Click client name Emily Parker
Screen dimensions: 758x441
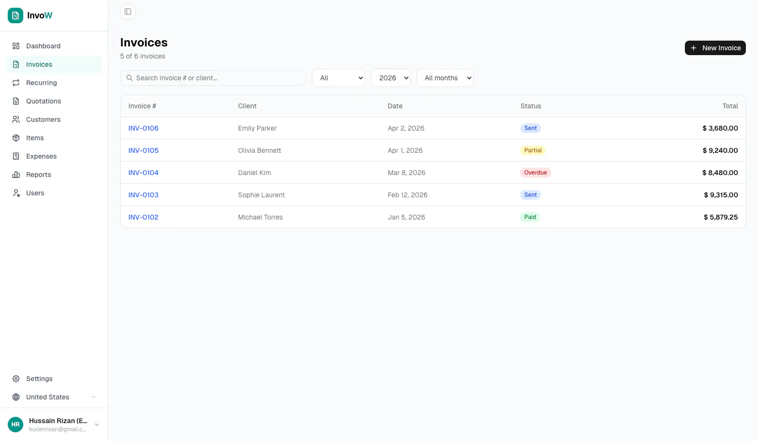(x=257, y=128)
